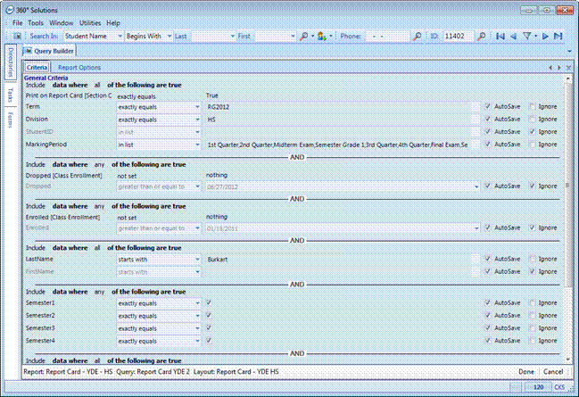Viewport: 579px width, 397px height.
Task: Click 'any' in the Semester criteria group
Action: 99,292
